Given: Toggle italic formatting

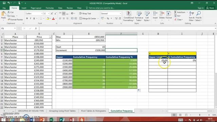Looking at the screenshot, I should [31, 18].
